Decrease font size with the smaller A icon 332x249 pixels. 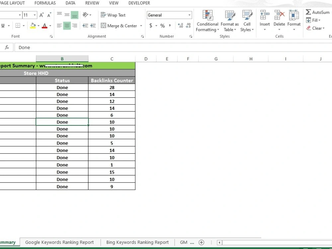(x=49, y=15)
